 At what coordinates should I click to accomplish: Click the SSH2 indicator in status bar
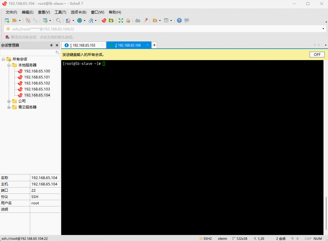tap(206, 239)
